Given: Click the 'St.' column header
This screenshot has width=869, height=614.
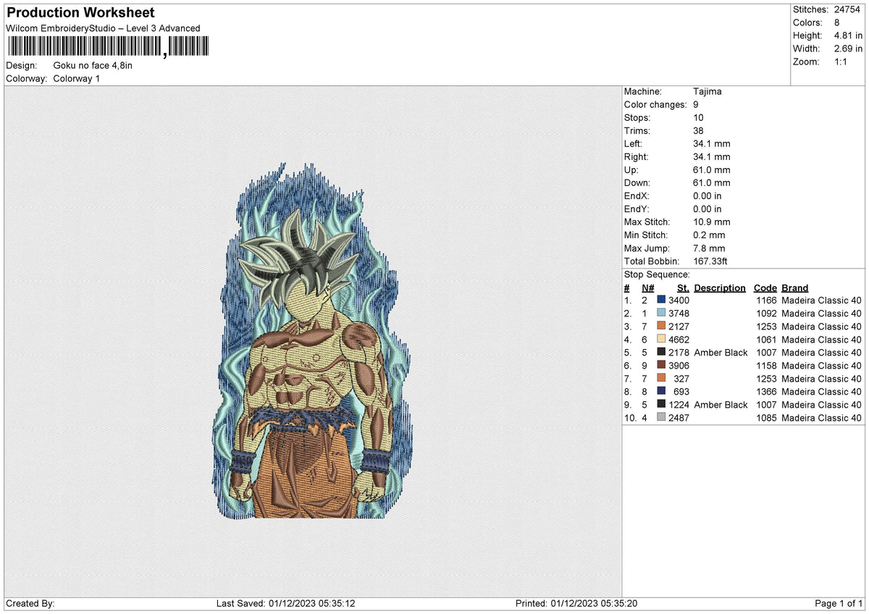Looking at the screenshot, I should pos(683,287).
